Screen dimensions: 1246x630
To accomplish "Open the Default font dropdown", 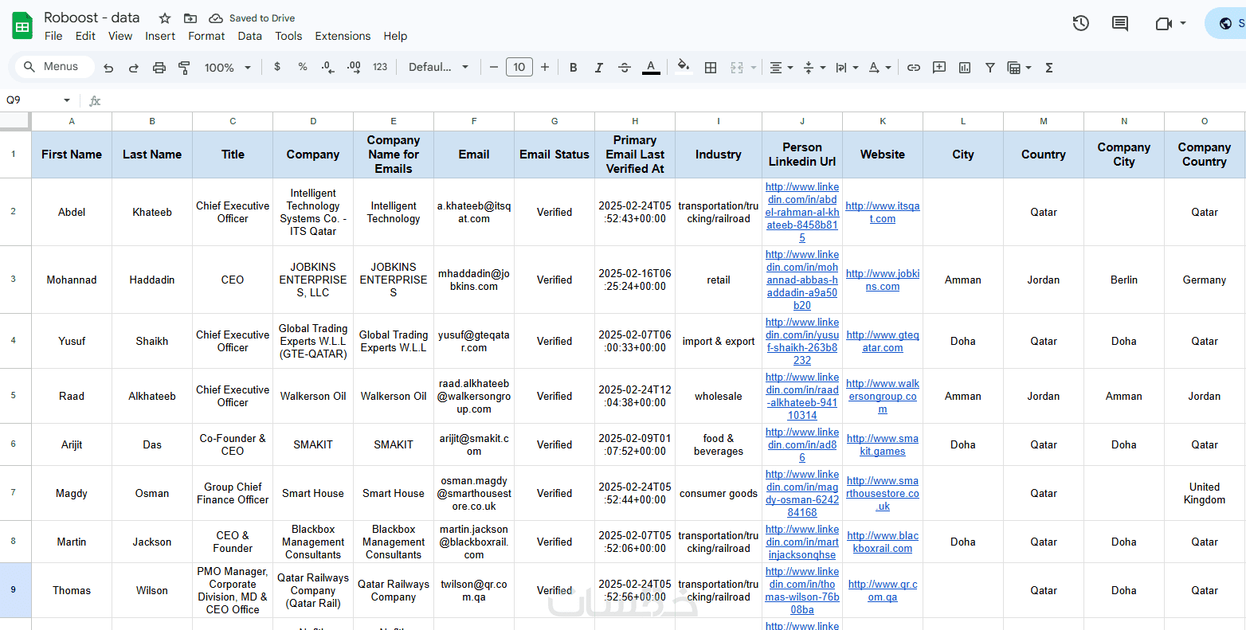I will (438, 68).
